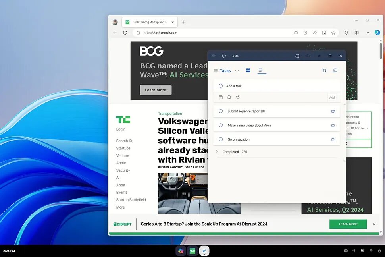Click Submit expense reports!!! task text
Viewport: 385px width, 257px height.
coord(246,111)
